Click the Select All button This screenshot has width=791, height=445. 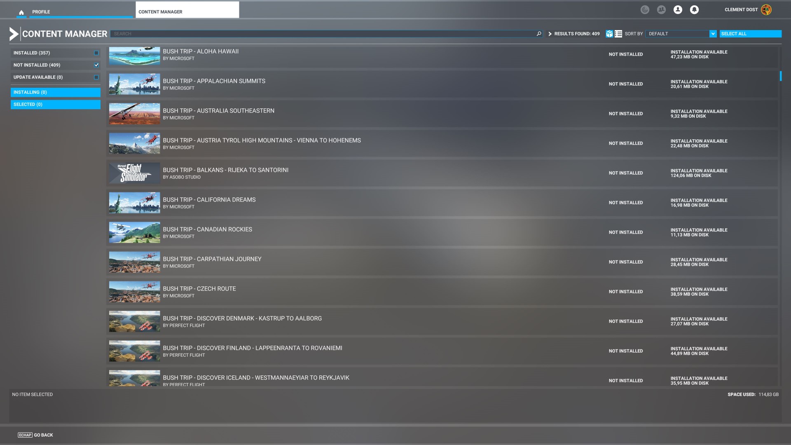pyautogui.click(x=750, y=34)
